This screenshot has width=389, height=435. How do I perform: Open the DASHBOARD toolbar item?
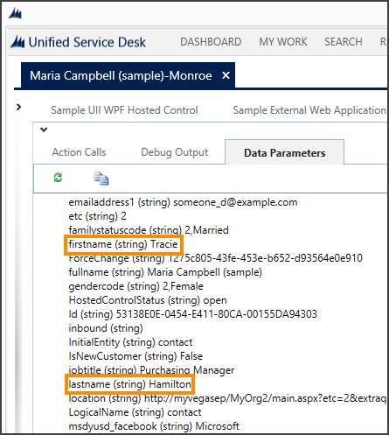(x=211, y=42)
